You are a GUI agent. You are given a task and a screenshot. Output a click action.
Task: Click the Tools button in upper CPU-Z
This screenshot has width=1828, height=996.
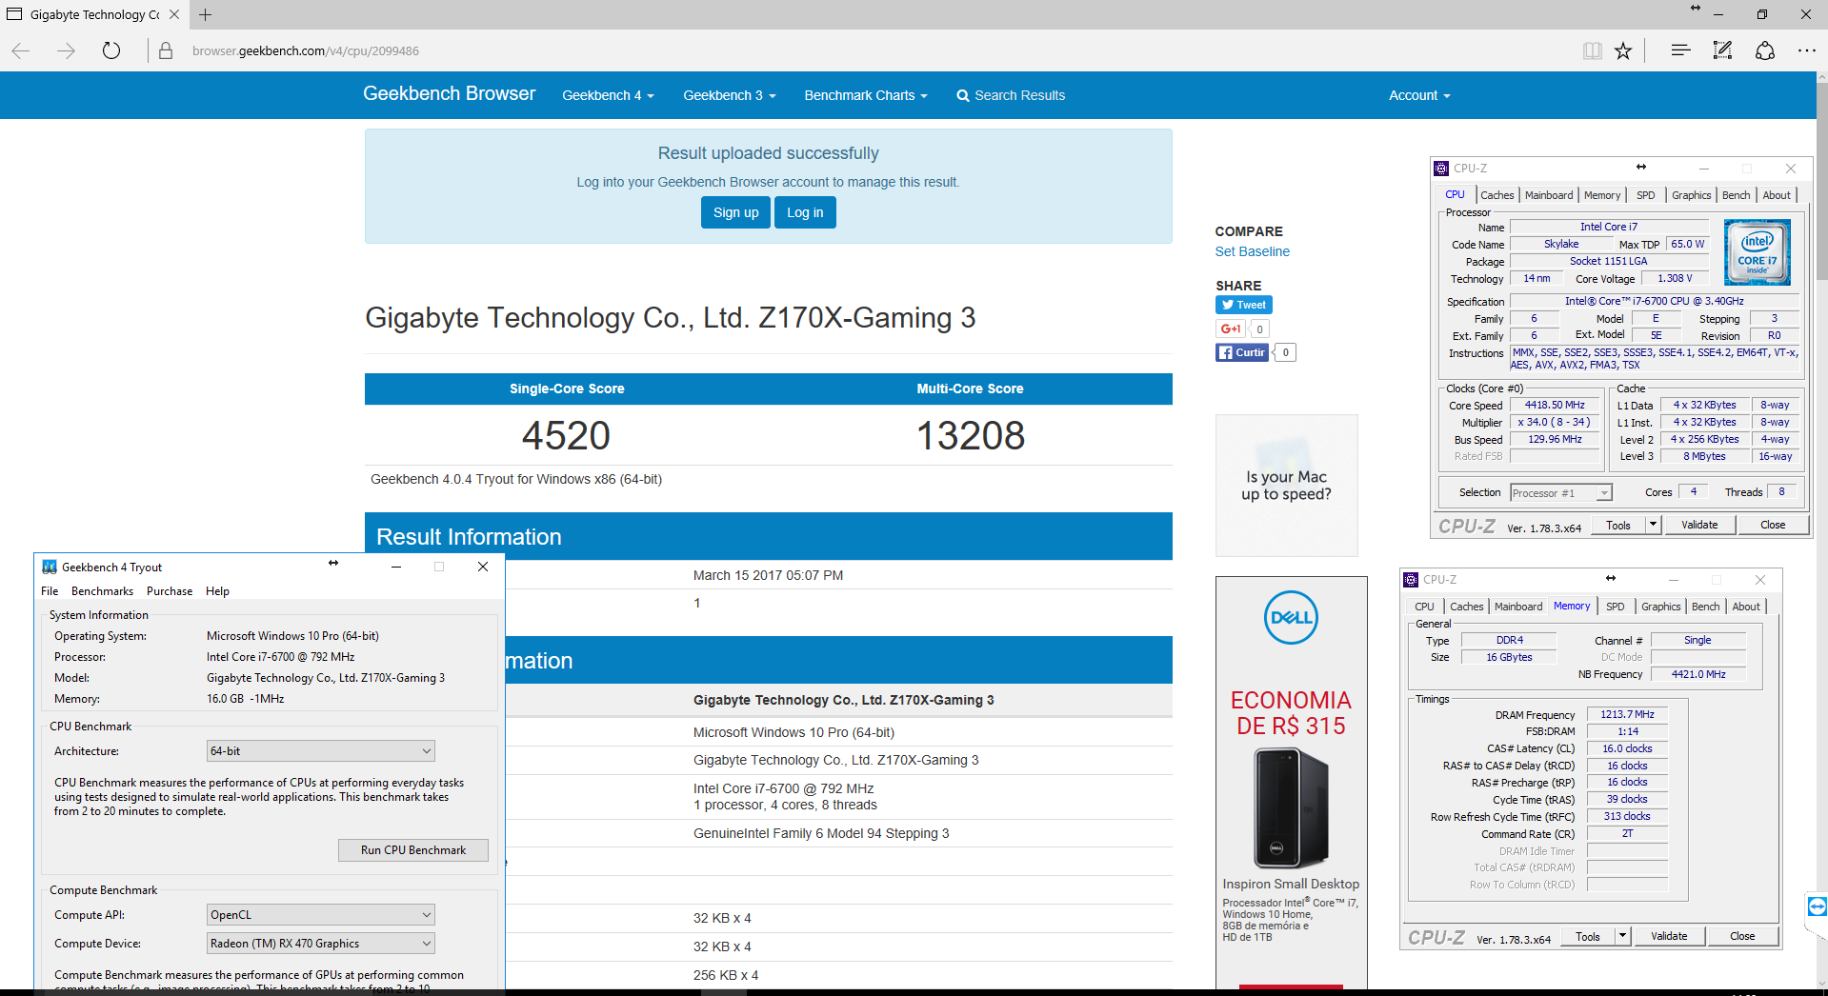[x=1618, y=525]
